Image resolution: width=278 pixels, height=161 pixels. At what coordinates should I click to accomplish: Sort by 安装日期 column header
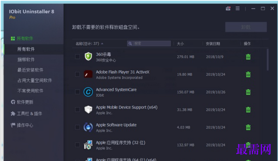point(213,44)
